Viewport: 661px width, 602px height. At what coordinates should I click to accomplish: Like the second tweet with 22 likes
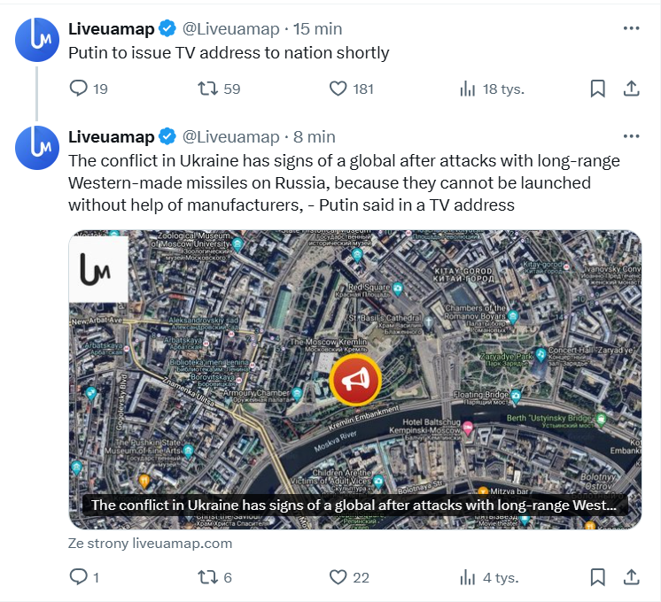338,578
